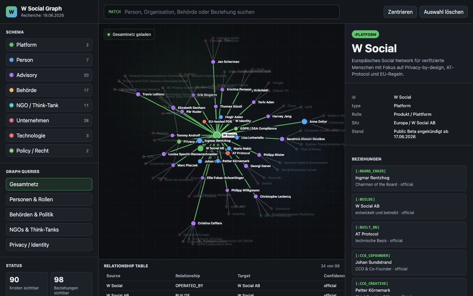Screen dimensions: 473x296
Task: Toggle the NGO / Think-Tank filter
Action: 49,105
